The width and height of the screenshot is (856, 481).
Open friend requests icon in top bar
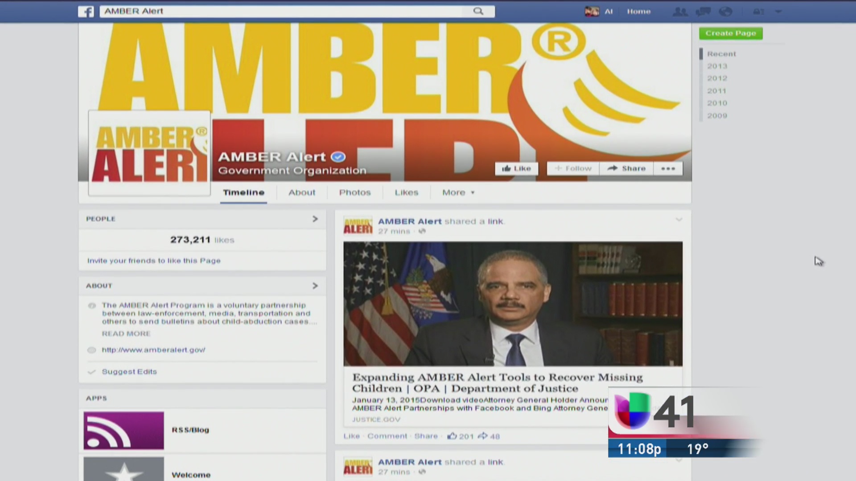(x=679, y=12)
